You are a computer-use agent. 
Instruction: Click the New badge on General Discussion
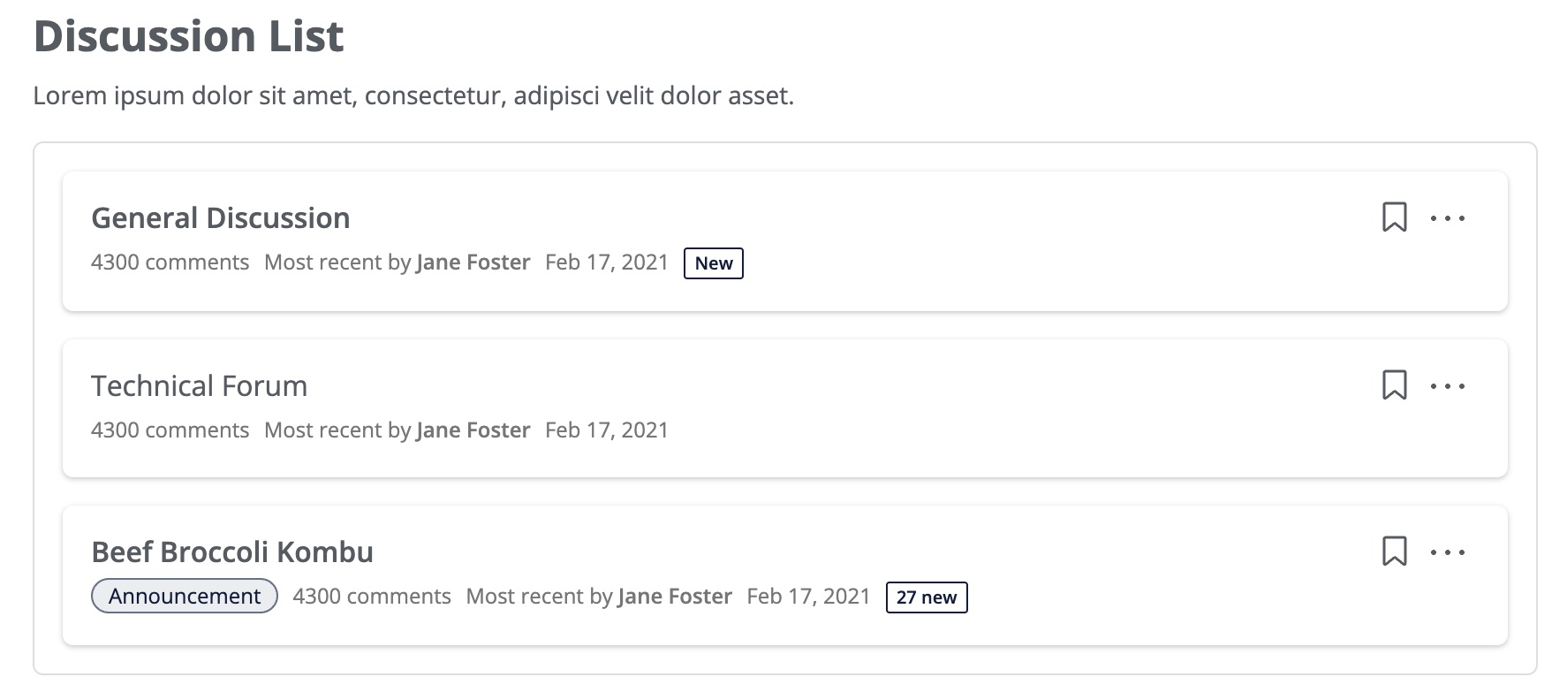tap(714, 263)
